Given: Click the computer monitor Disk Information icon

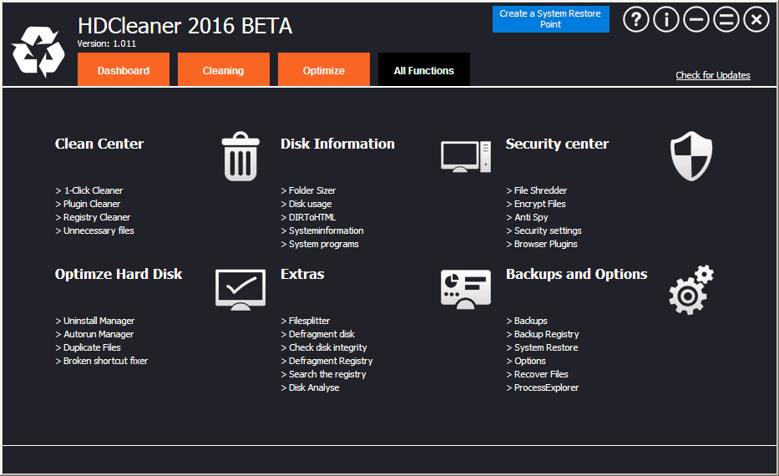Looking at the screenshot, I should point(466,156).
